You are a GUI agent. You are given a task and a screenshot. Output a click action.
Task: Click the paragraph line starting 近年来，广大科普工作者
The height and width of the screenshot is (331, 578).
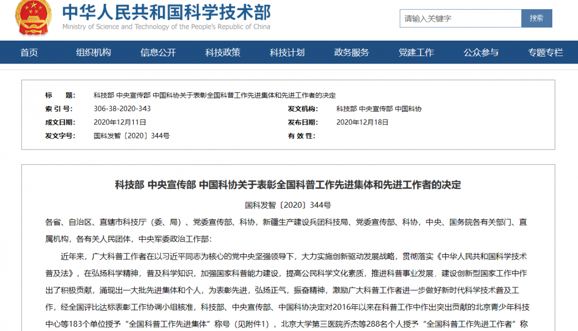click(x=294, y=256)
